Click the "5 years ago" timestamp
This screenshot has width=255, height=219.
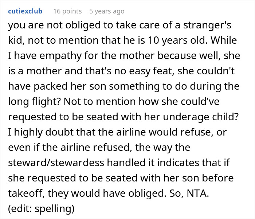107,11
